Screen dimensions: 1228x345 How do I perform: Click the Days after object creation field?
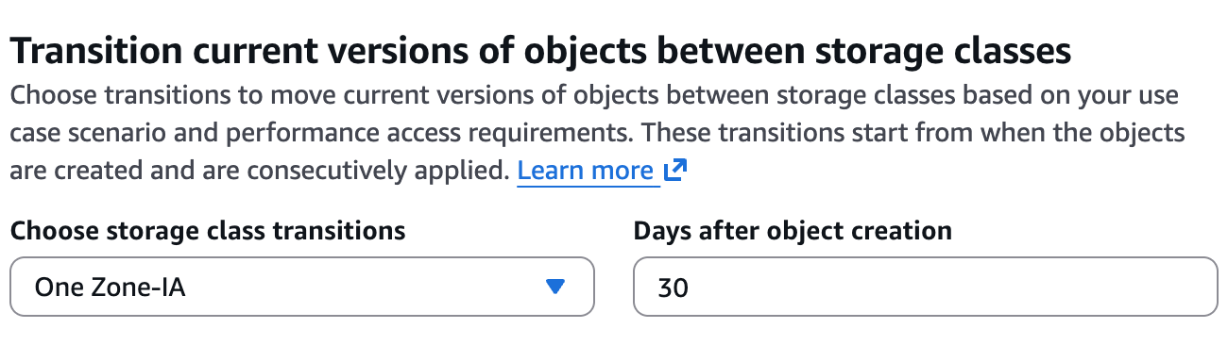pos(926,287)
